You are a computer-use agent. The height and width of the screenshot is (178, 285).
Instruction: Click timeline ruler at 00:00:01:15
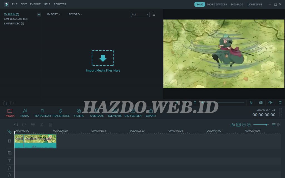[99, 131]
